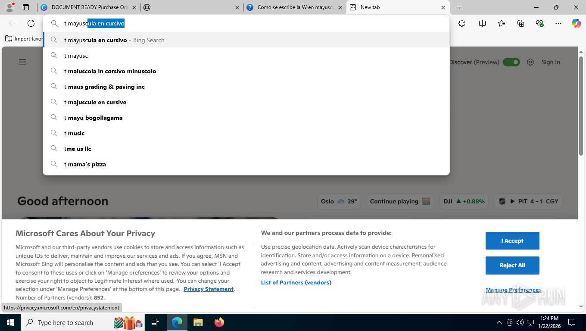Launch Firefox from taskbar

[x=219, y=322]
